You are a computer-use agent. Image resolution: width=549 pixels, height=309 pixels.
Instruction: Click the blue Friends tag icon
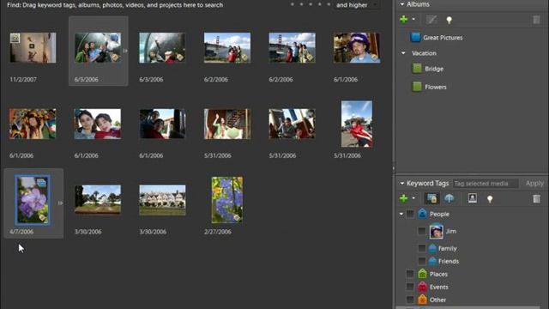pyautogui.click(x=432, y=261)
